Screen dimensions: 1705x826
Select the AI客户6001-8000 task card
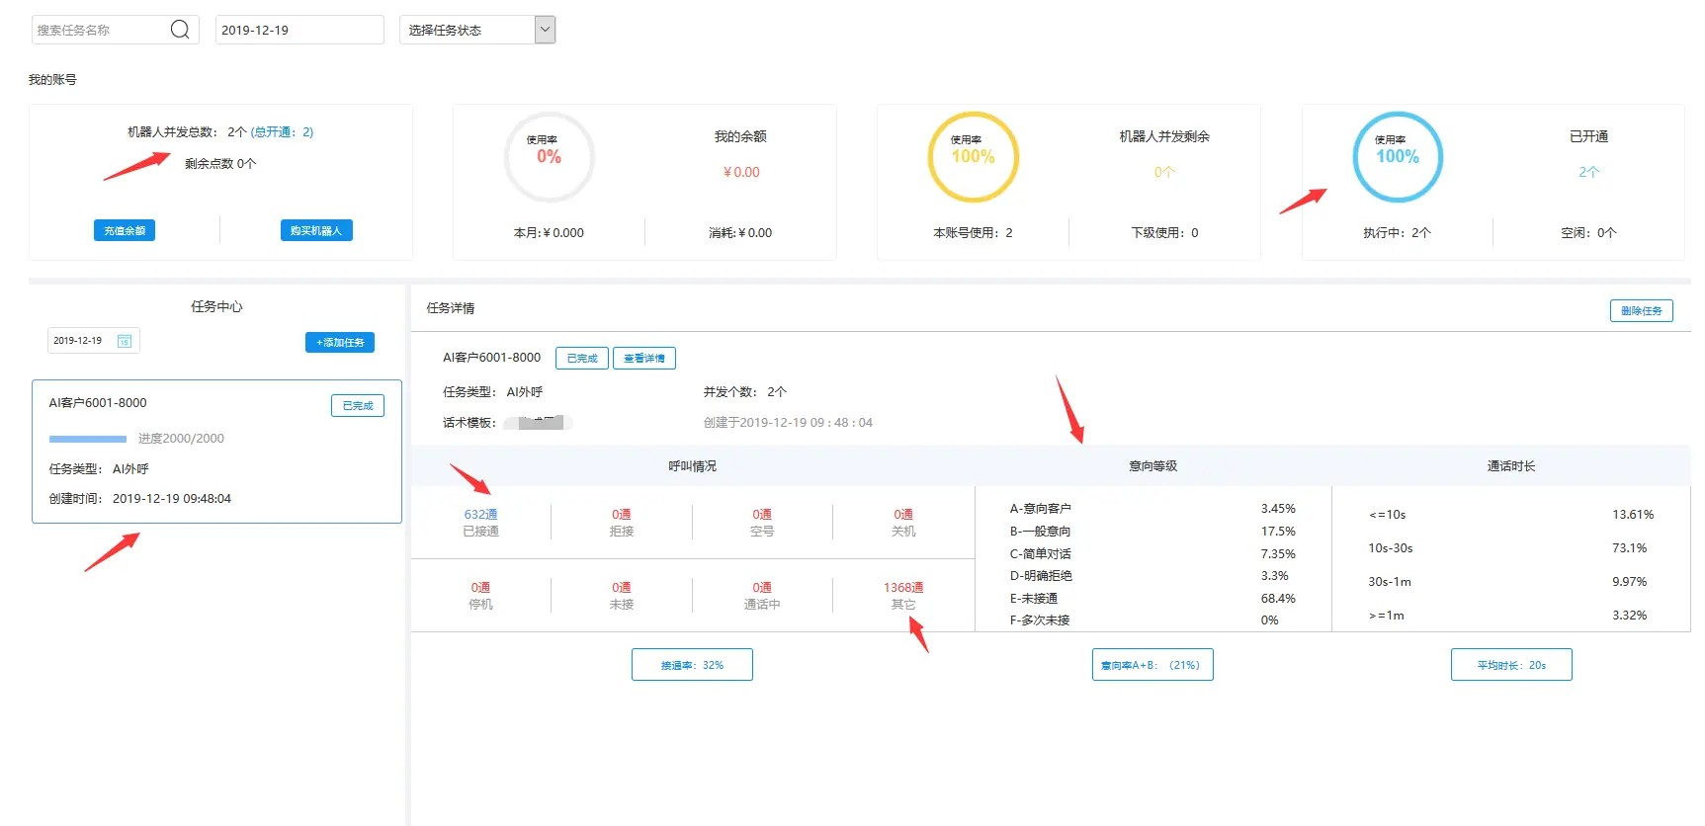tap(216, 452)
